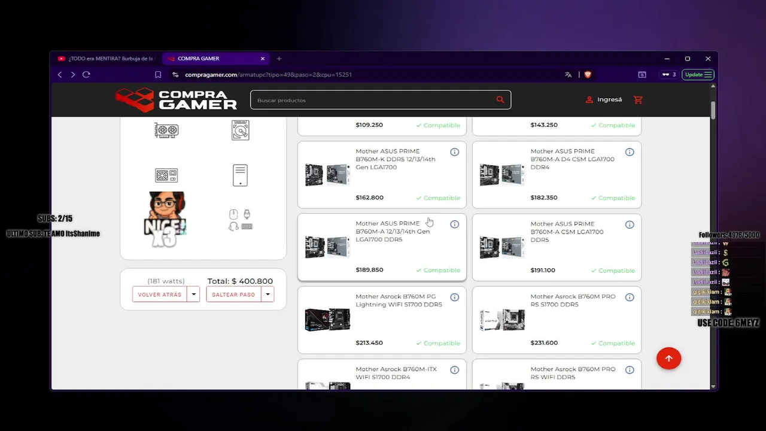
Task: Click the (181 watts) label
Action: (x=166, y=281)
